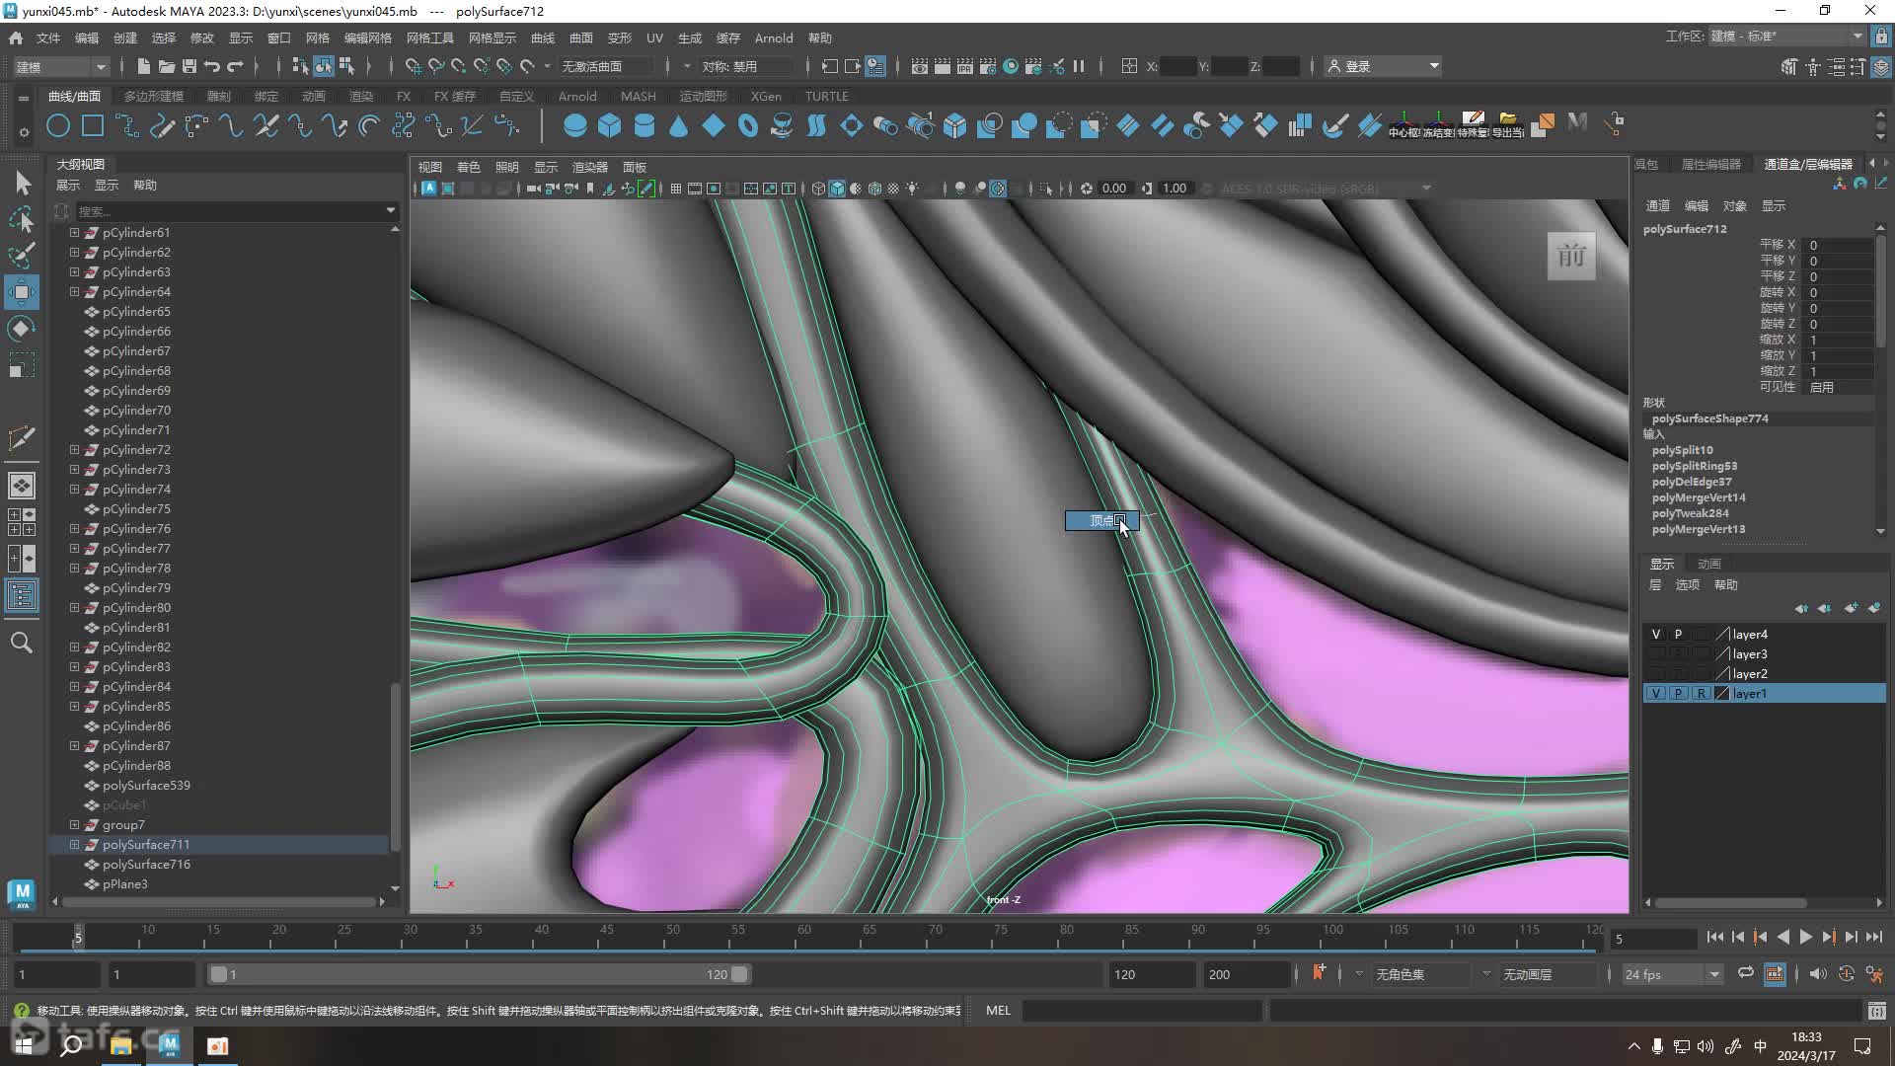Open the 文件 File menu
The height and width of the screenshot is (1066, 1895).
pos(48,38)
